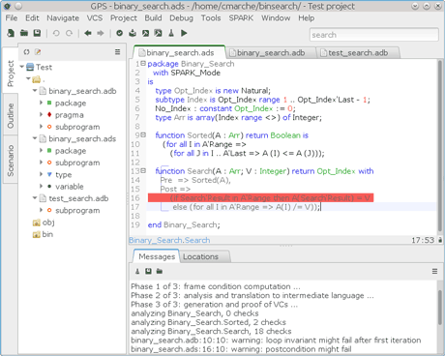Select subprogram entry under binary_search.ads
The height and width of the screenshot is (356, 445).
click(x=77, y=163)
